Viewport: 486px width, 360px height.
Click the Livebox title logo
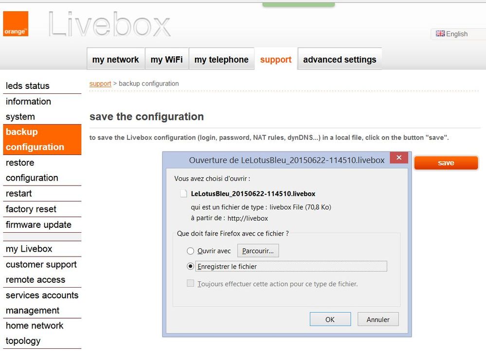109,24
